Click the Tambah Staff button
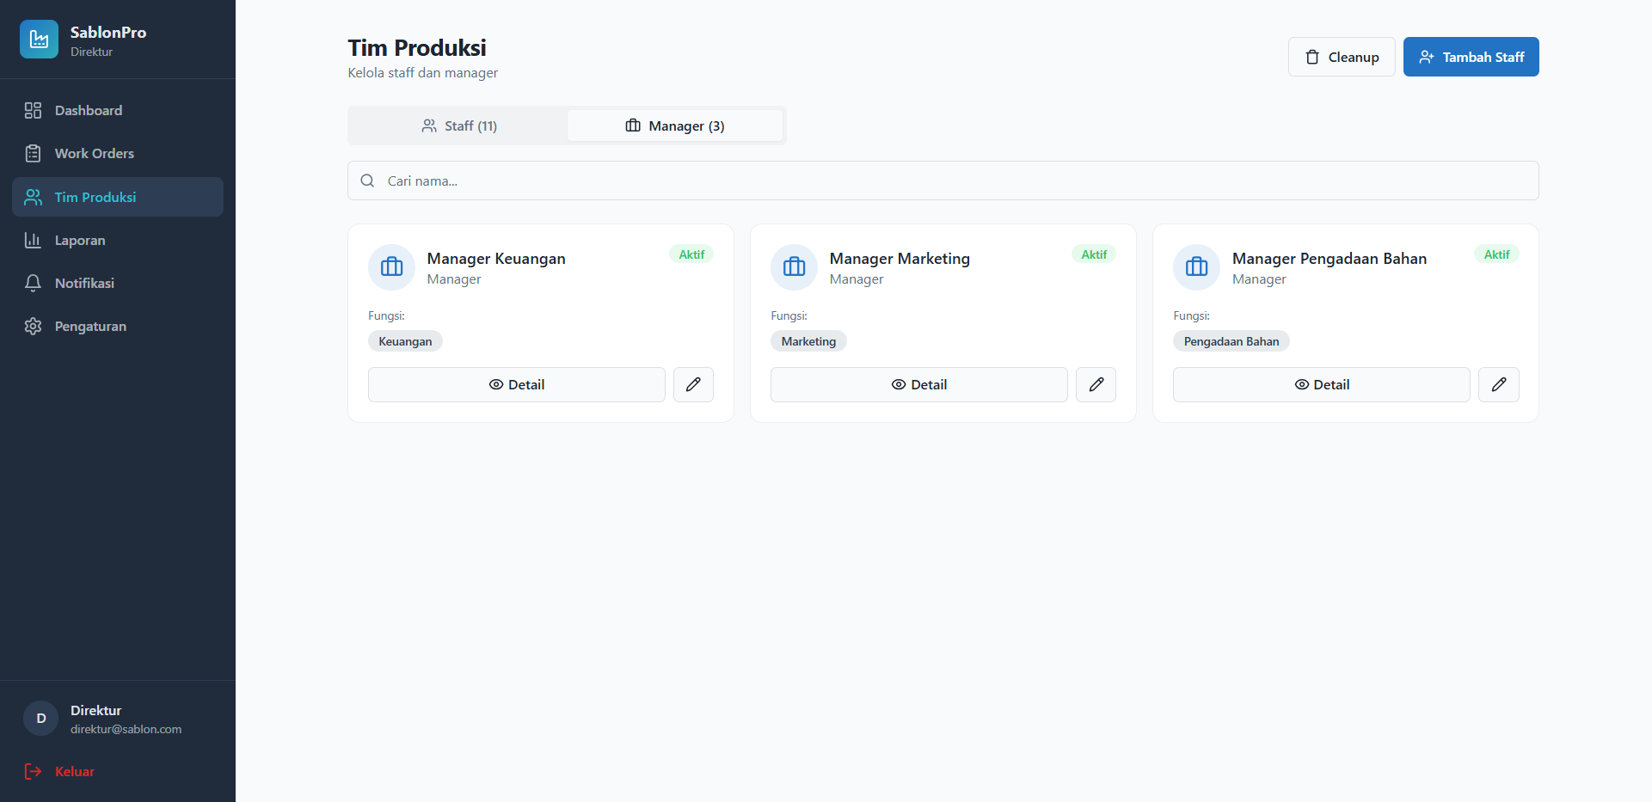Screen dimensions: 1652x802 (x=1471, y=57)
